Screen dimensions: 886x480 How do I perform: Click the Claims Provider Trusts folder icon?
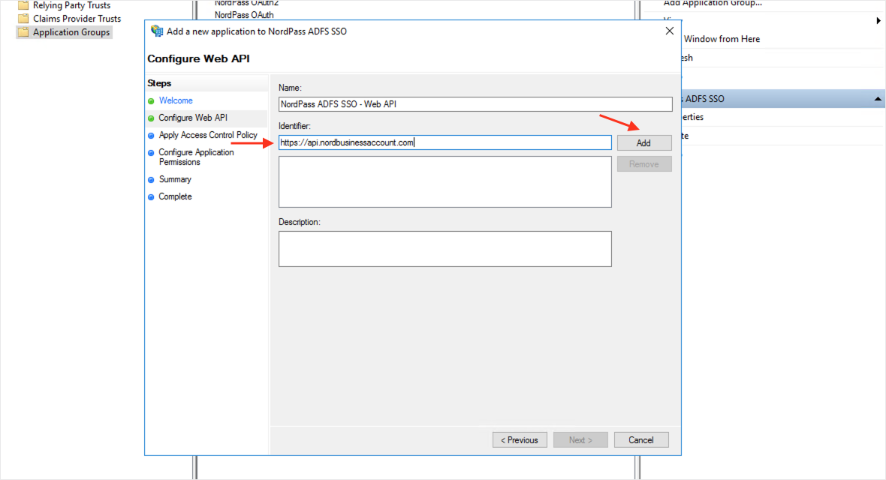click(x=23, y=19)
